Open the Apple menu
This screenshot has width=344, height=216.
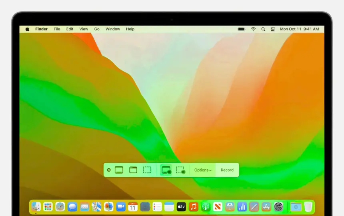(x=28, y=29)
